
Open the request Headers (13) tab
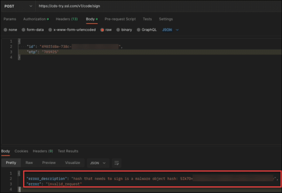pos(67,19)
